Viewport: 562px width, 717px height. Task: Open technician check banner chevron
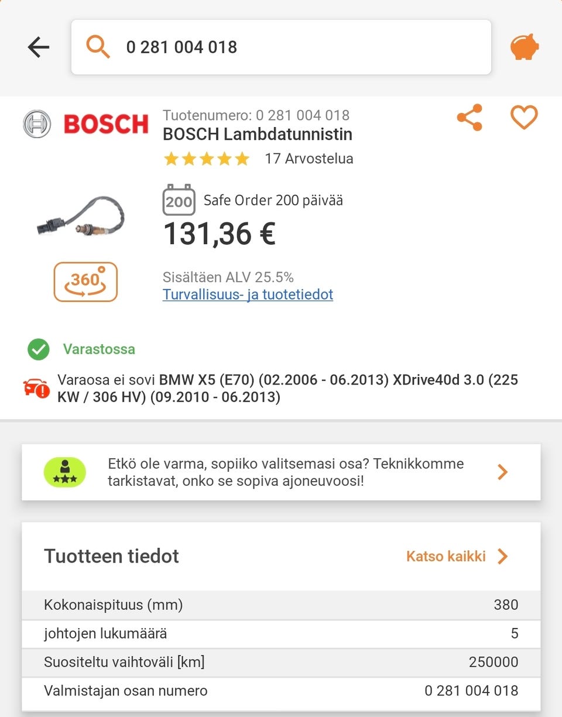502,472
